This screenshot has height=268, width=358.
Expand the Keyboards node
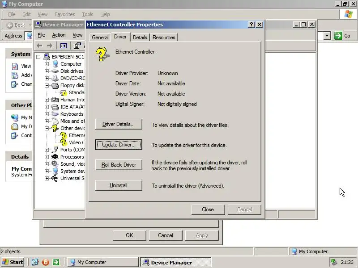click(47, 114)
